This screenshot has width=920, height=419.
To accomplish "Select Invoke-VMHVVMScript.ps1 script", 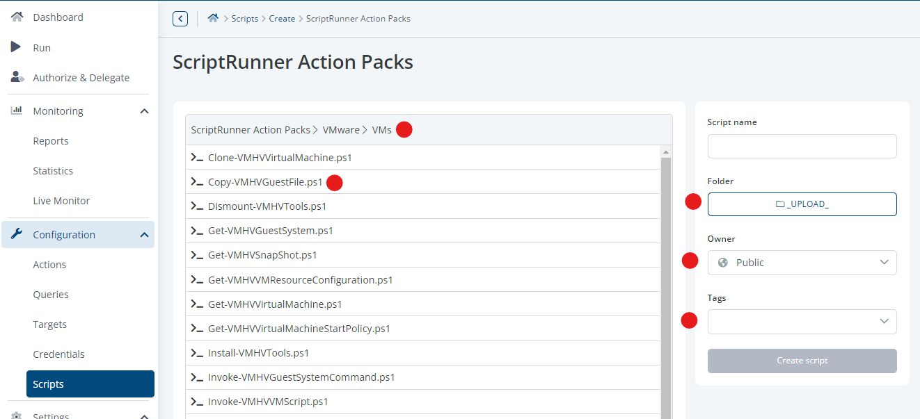I will (422, 402).
